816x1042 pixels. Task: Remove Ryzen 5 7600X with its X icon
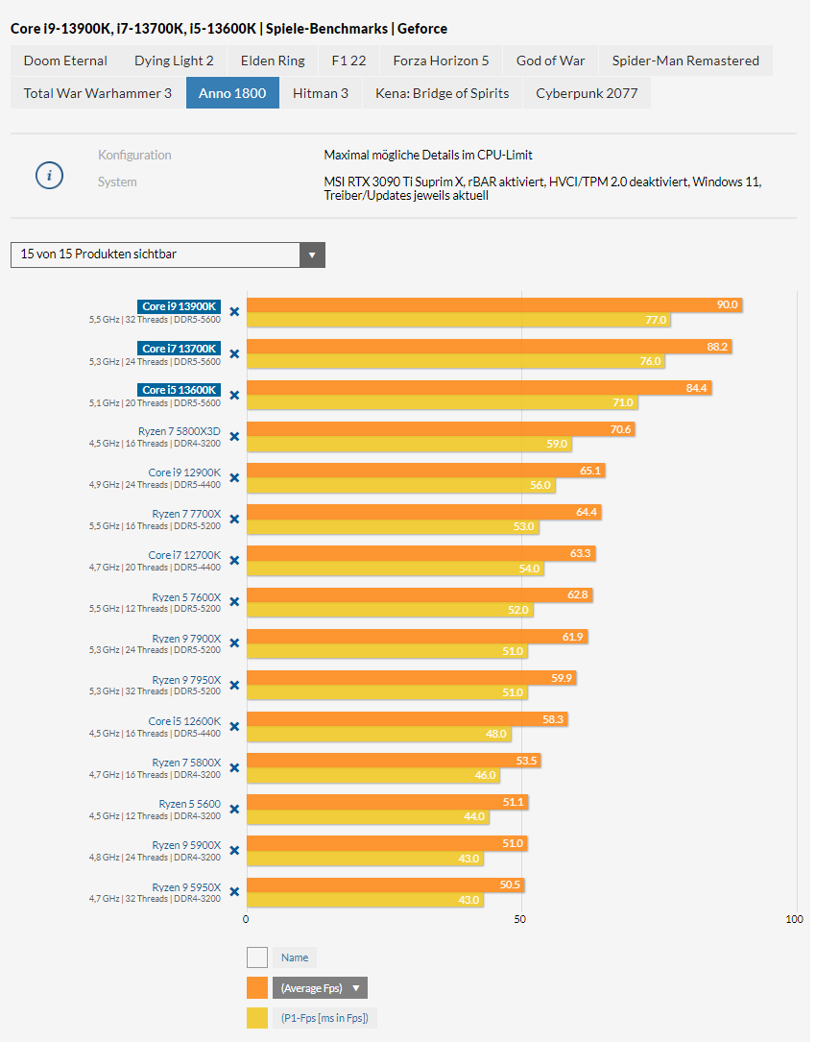(234, 601)
